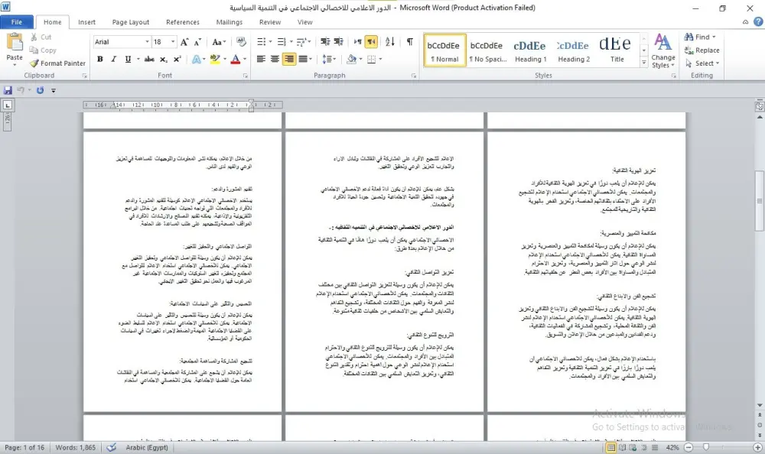Viewport: 765px width, 454px height.
Task: Toggle bold formatting
Action: point(99,59)
